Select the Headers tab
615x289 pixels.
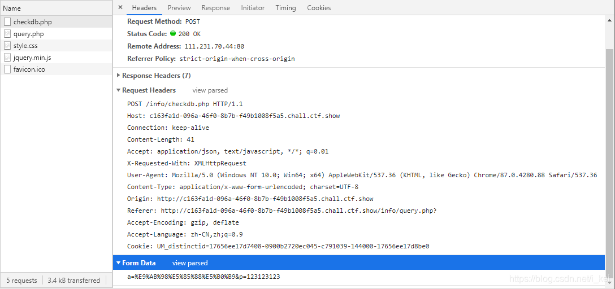click(144, 8)
